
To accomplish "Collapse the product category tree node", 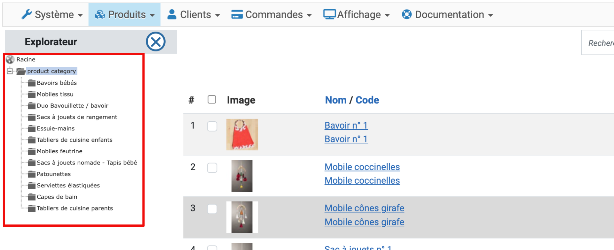I will [10, 71].
